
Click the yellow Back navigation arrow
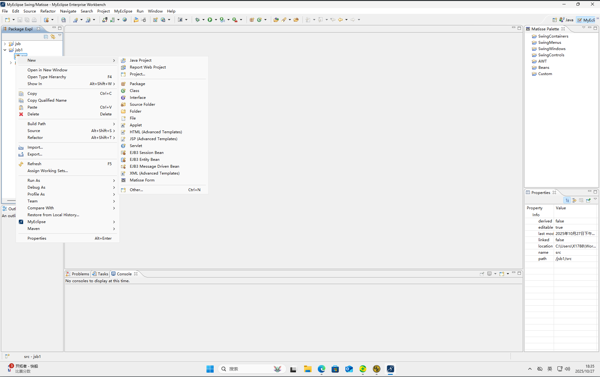340,20
